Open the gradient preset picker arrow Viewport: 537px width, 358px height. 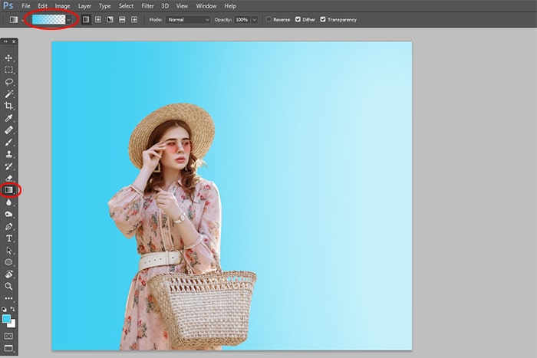[x=69, y=20]
